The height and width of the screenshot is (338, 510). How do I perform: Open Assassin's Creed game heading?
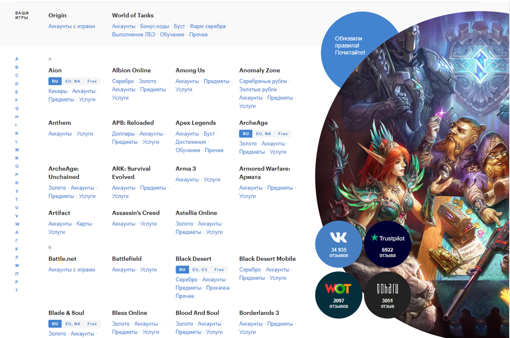[x=136, y=213]
